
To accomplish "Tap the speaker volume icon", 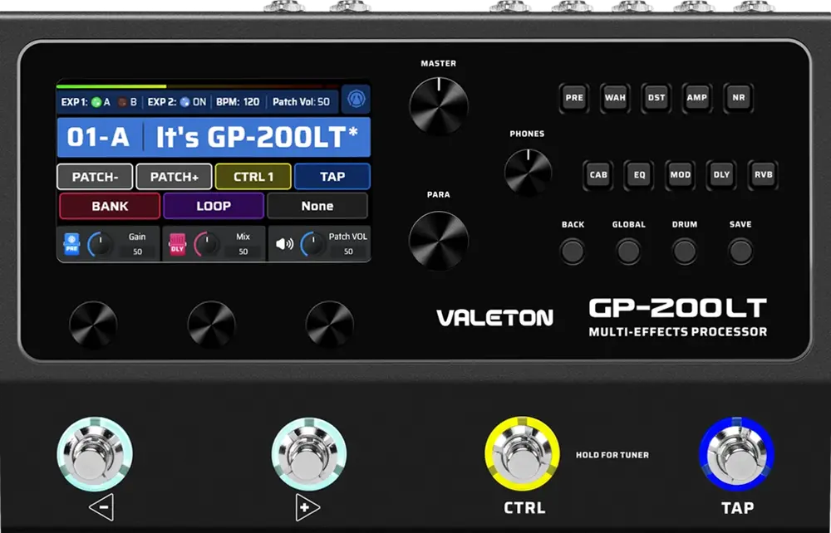I will pos(284,244).
